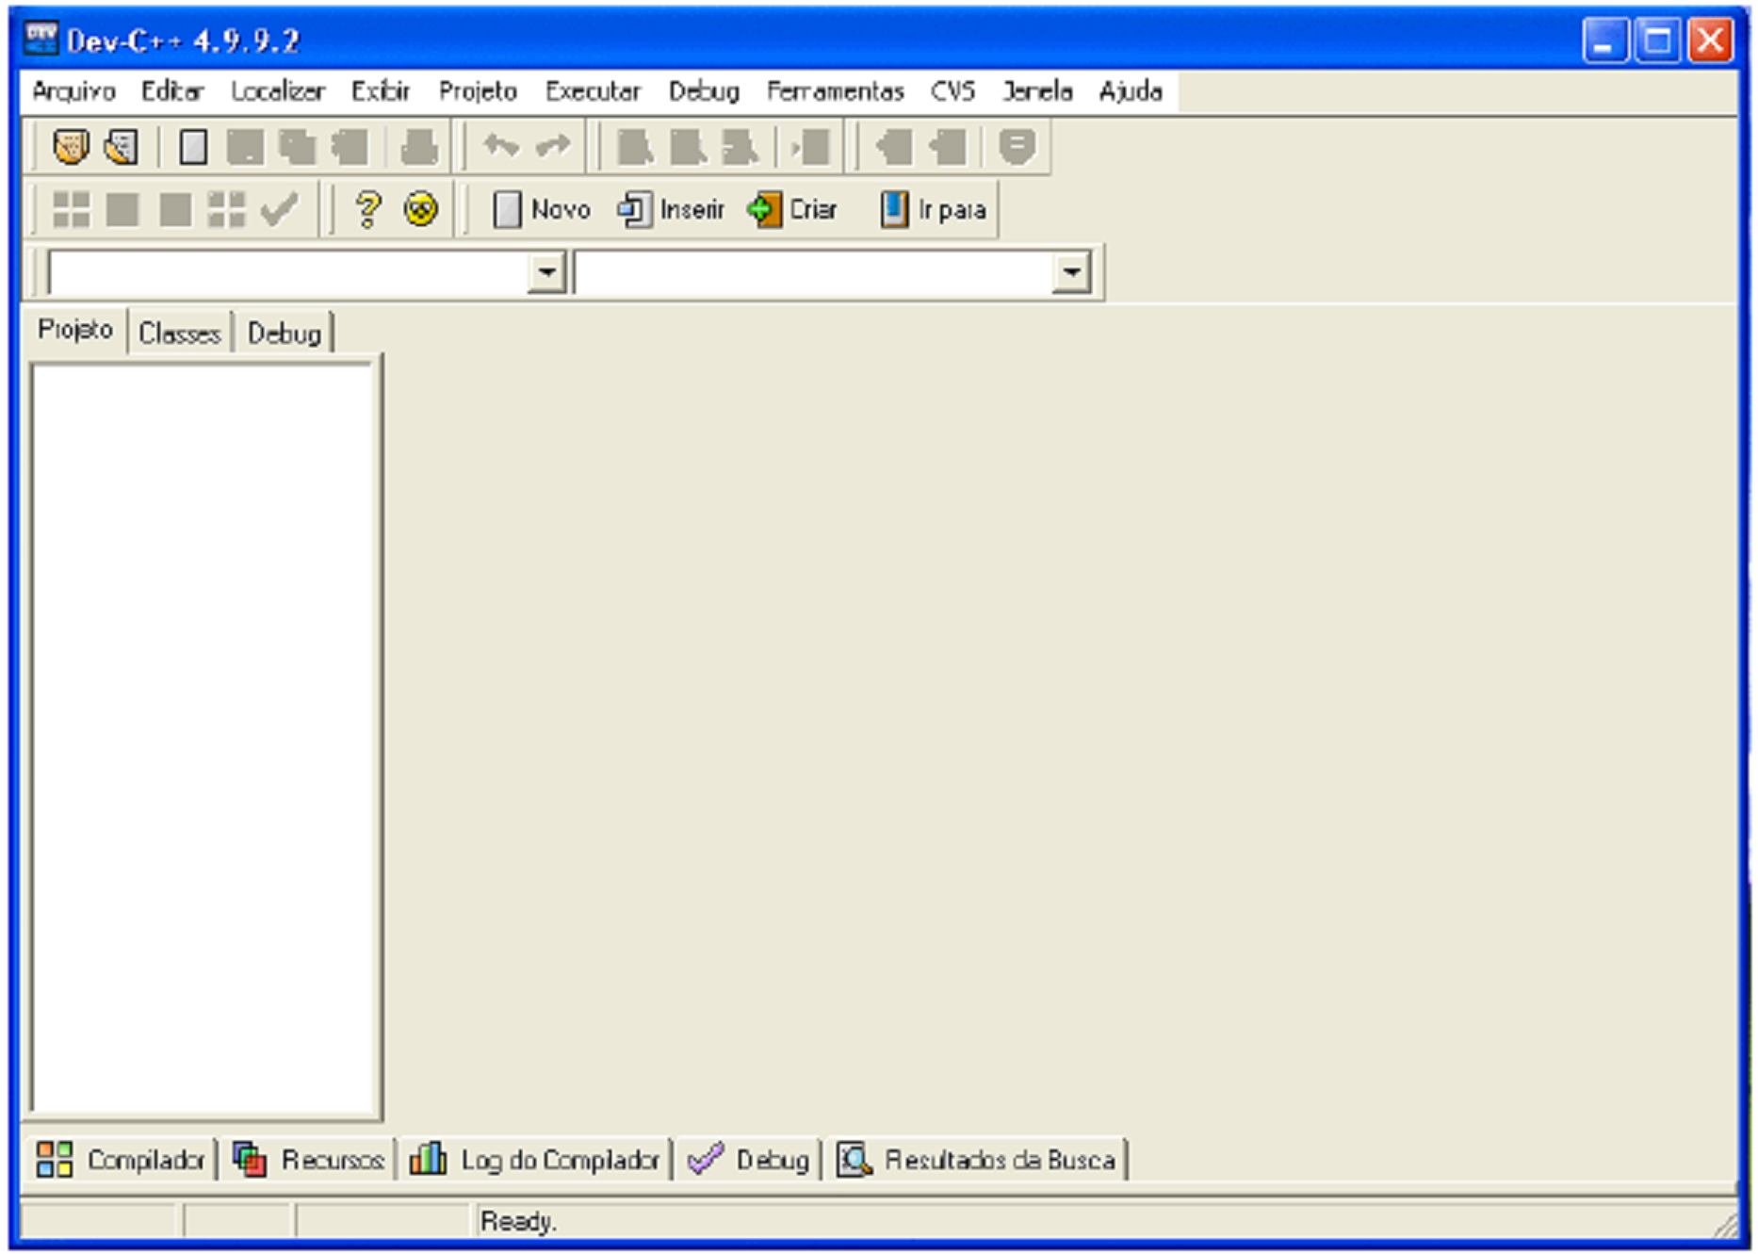
Task: Click the yellow About Dev-C++ icon
Action: click(420, 209)
